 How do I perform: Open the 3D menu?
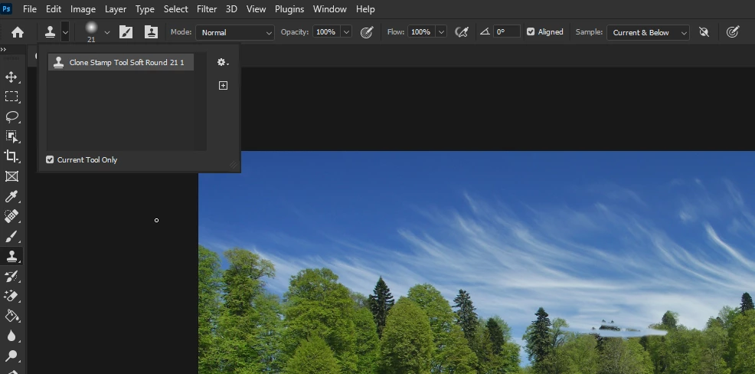coord(231,8)
